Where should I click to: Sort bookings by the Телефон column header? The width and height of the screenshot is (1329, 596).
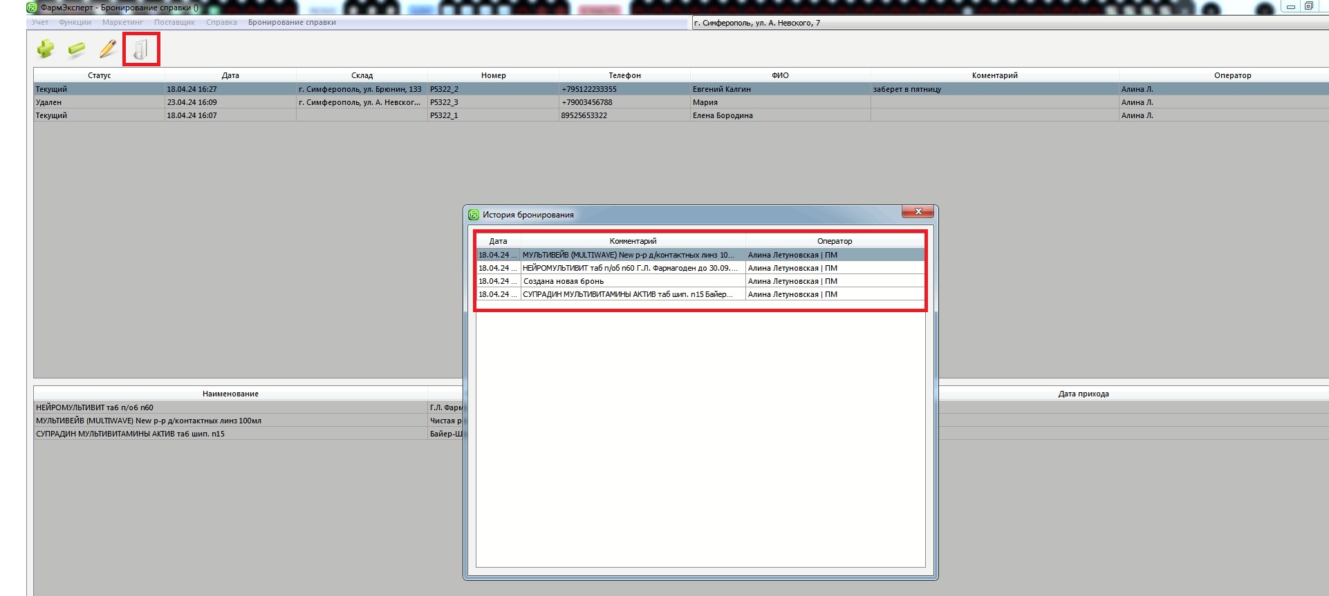click(624, 75)
